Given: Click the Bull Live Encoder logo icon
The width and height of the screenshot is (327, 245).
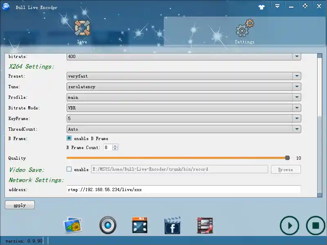Looking at the screenshot, I should (x=6, y=6).
